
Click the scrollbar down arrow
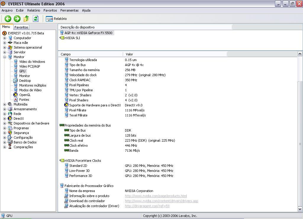click(x=300, y=209)
